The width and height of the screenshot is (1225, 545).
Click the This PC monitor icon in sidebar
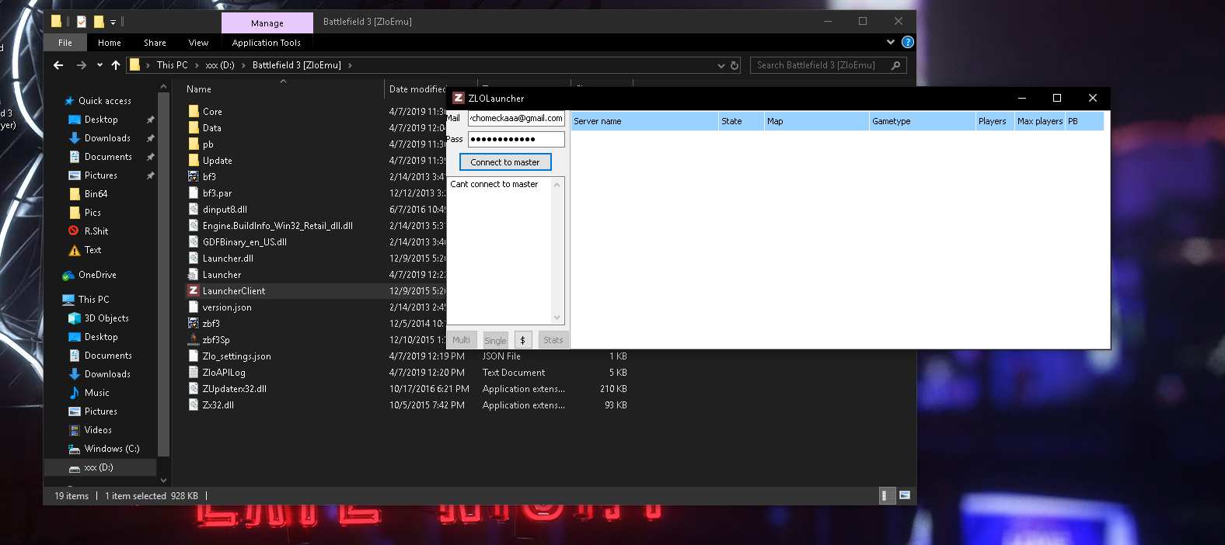point(68,300)
